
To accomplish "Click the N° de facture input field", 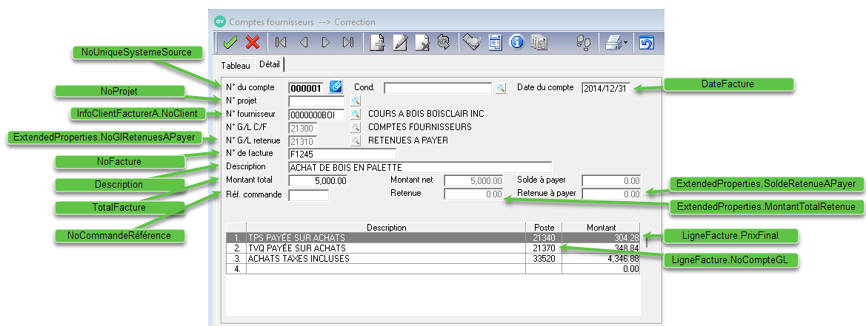I will pos(342,154).
